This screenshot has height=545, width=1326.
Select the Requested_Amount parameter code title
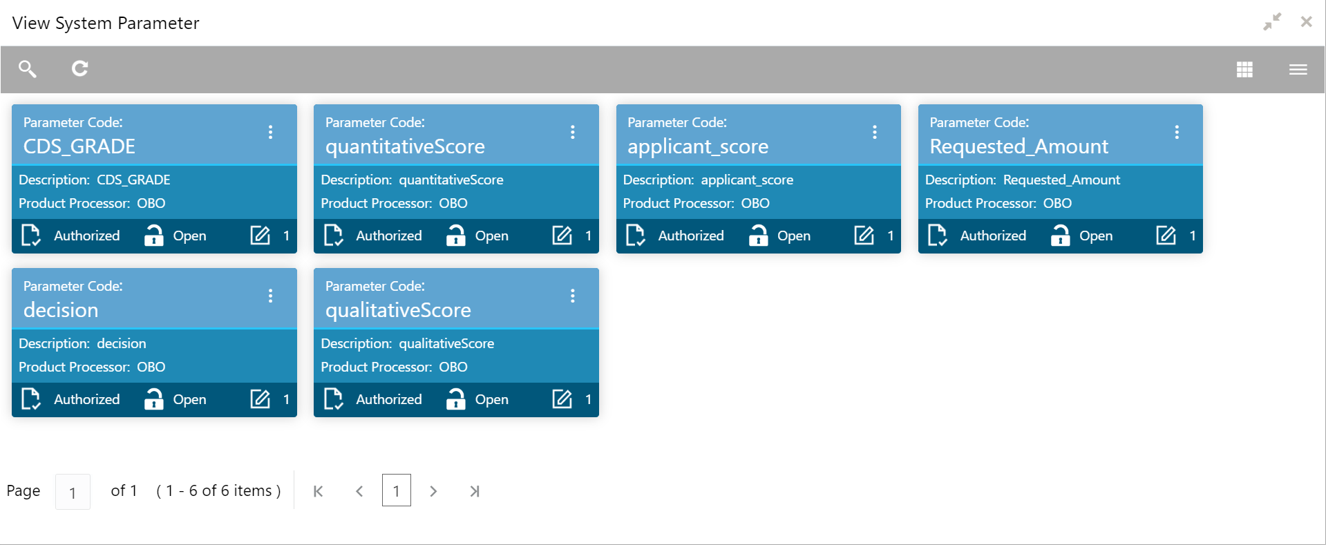(1019, 146)
